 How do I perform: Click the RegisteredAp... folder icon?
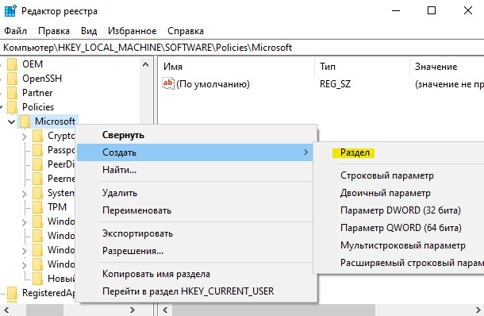13,292
